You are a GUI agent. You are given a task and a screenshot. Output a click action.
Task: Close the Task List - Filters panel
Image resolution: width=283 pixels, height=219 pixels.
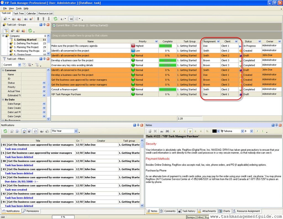[48, 59]
